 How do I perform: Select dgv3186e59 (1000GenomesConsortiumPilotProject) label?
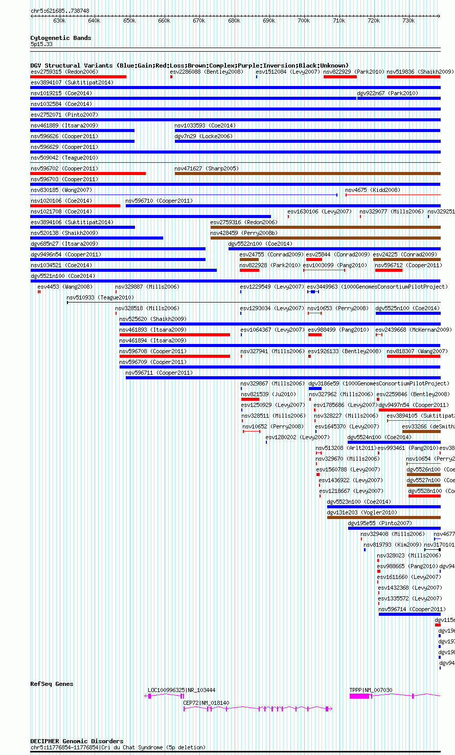pyautogui.click(x=379, y=384)
